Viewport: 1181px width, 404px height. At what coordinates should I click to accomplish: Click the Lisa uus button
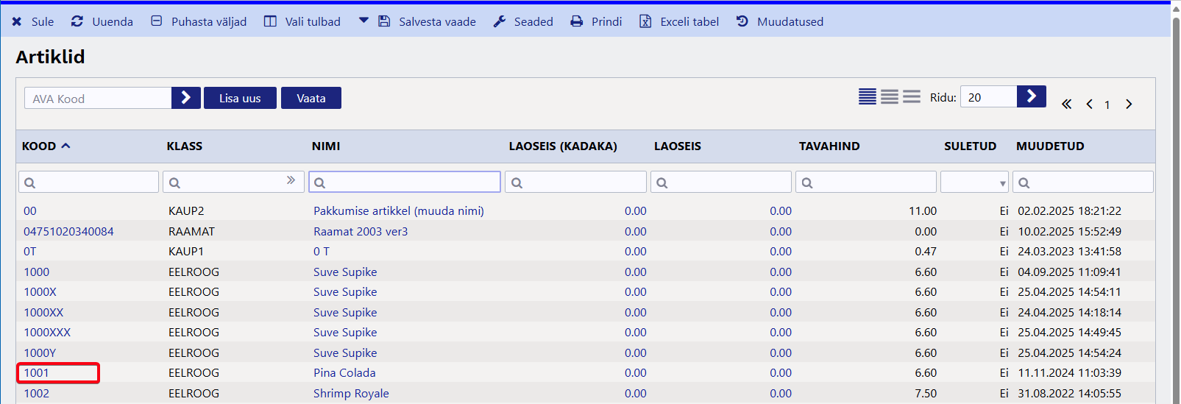pos(240,98)
